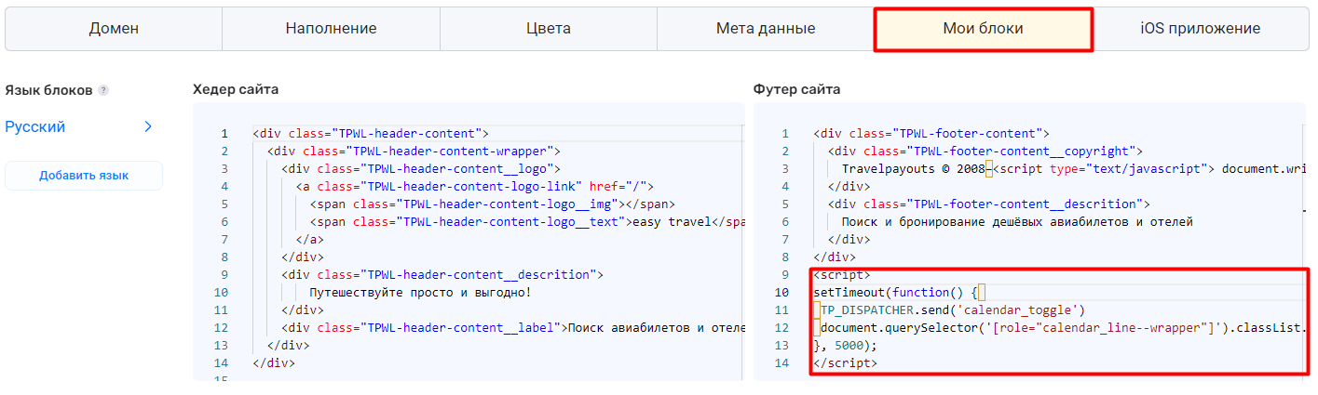Viewport: 1318px width, 395px height.
Task: Click header code line 1 TPWL-header-content
Action: [370, 134]
